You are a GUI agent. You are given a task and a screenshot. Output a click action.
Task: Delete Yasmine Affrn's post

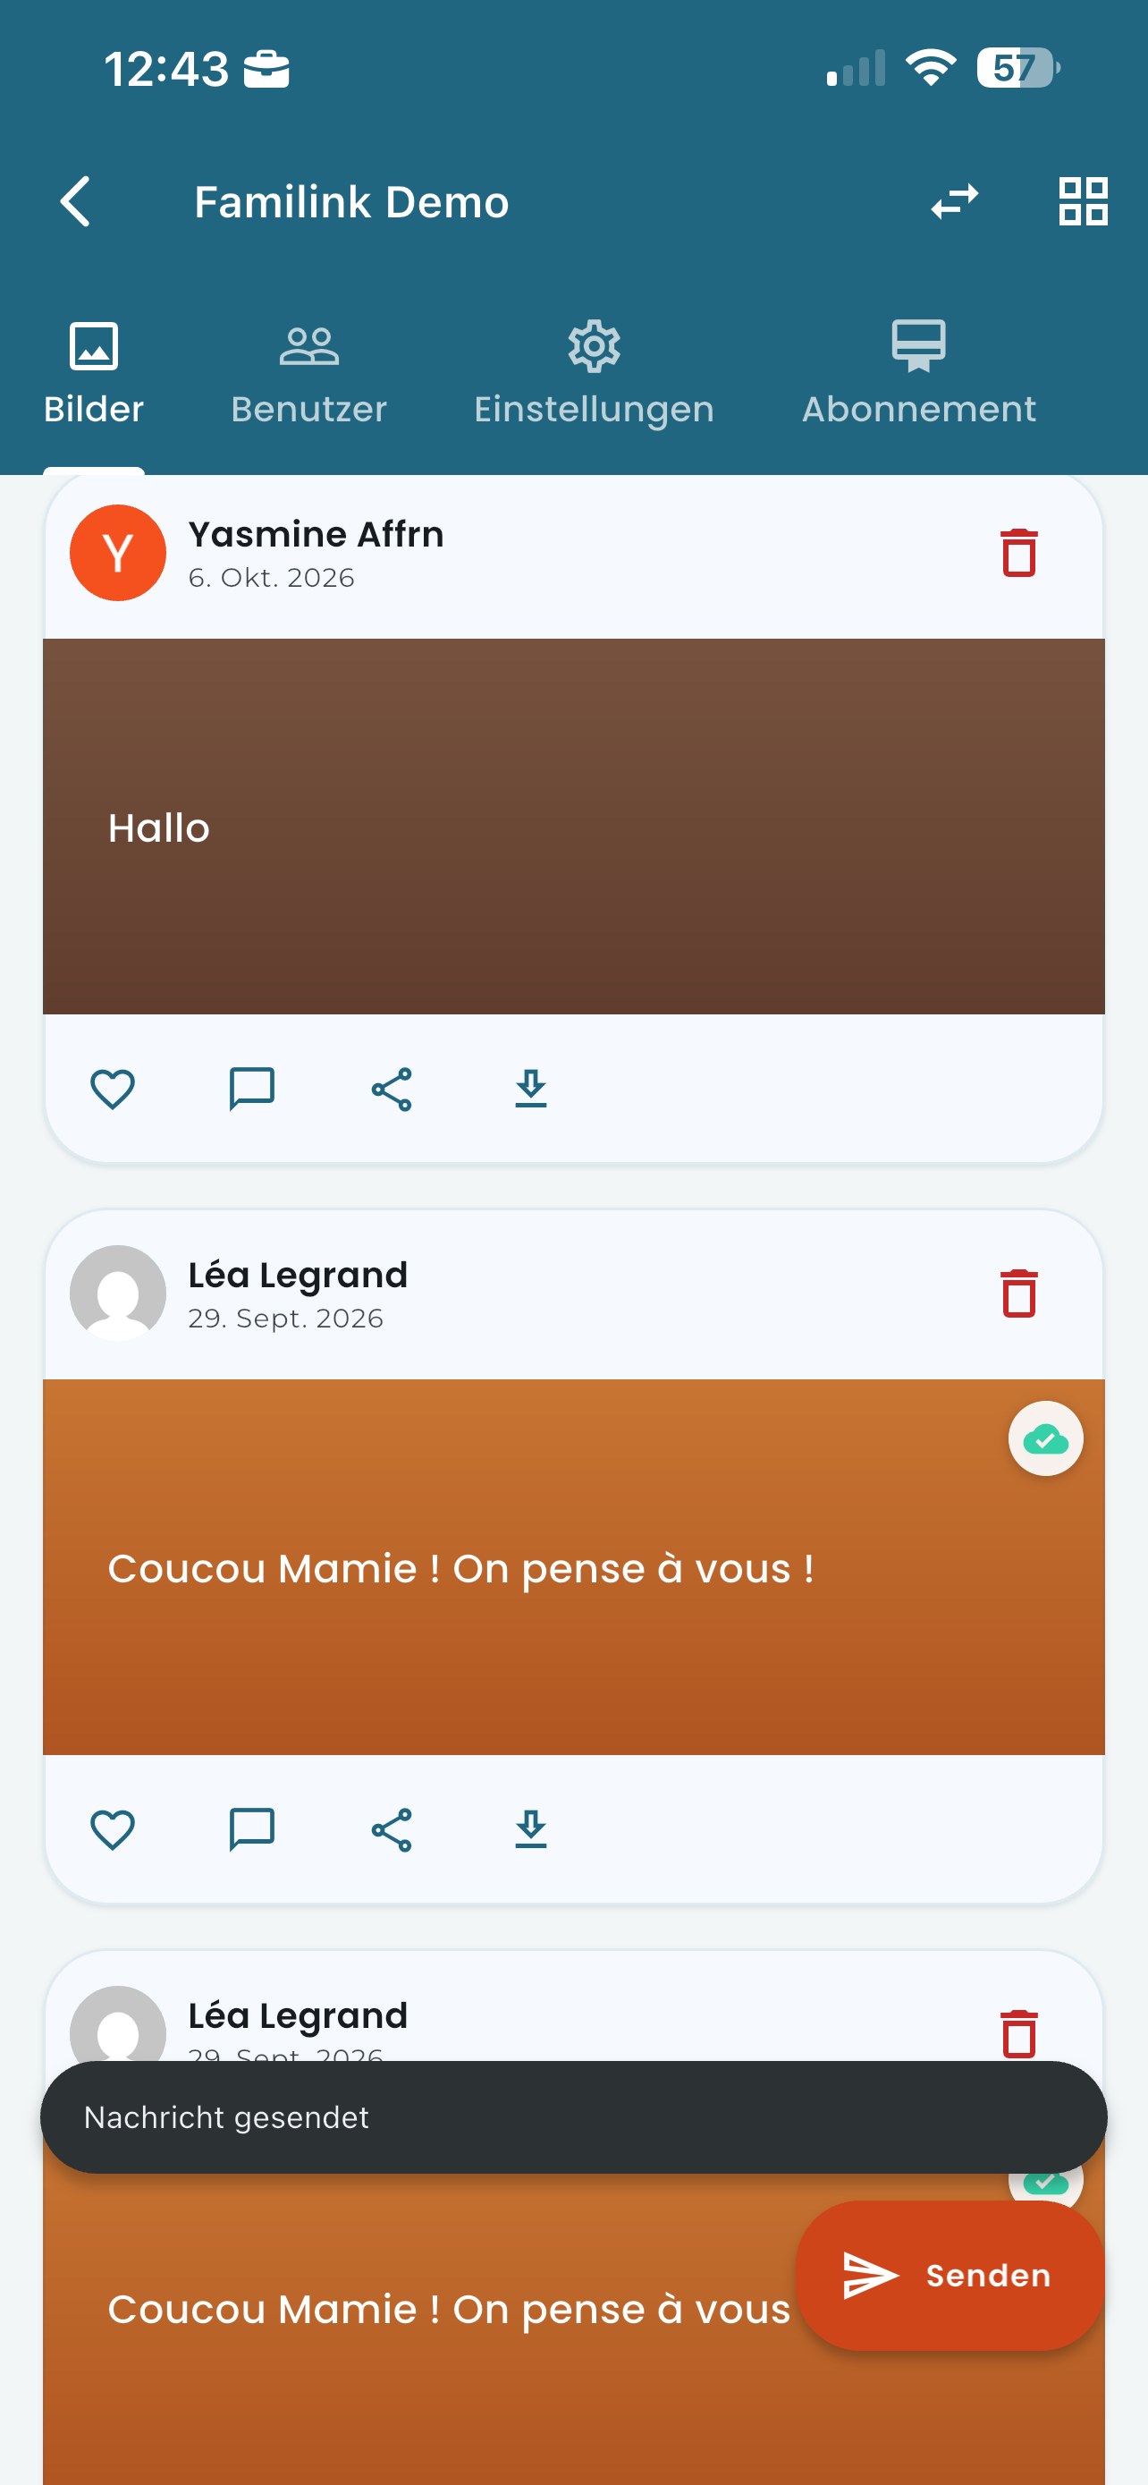[1017, 553]
